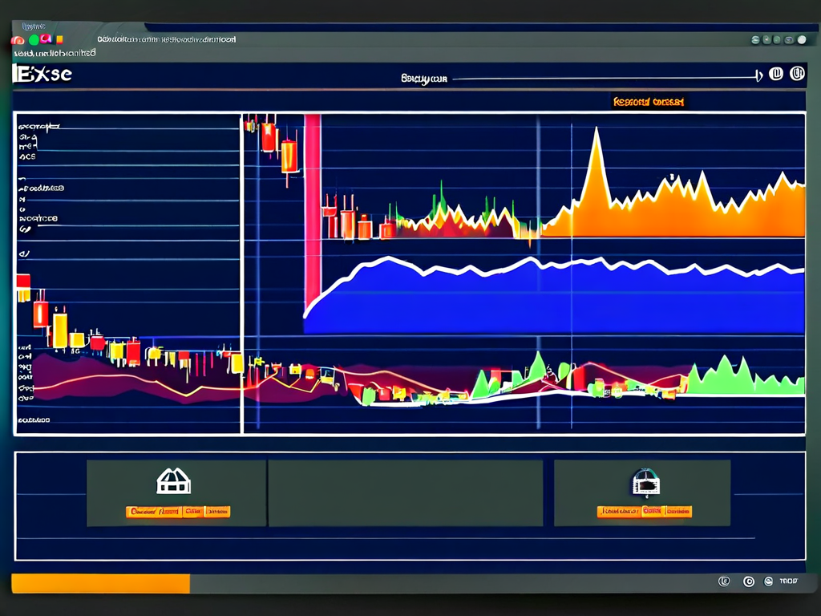
Task: Select the orange highlighted tab above the chart
Action: tap(648, 102)
